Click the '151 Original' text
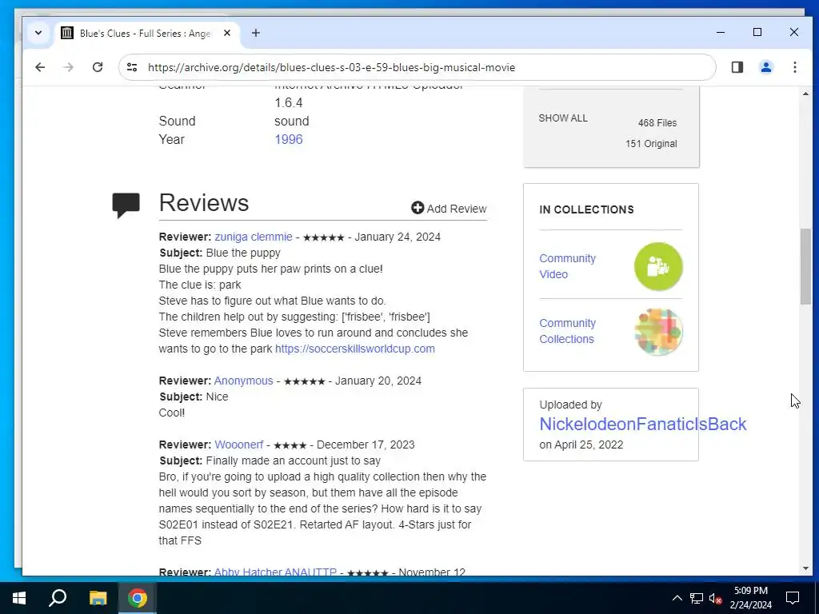This screenshot has width=819, height=614. click(651, 144)
